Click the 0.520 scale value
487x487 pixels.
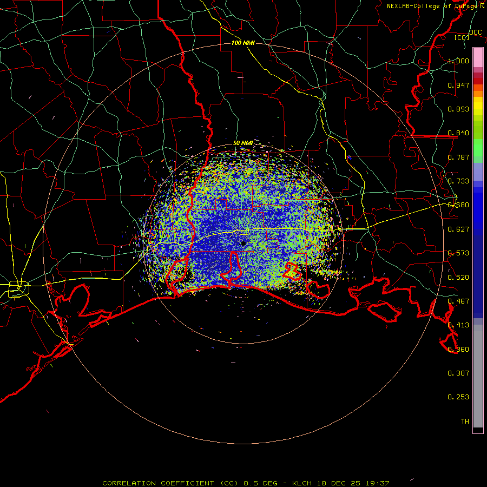click(x=458, y=278)
